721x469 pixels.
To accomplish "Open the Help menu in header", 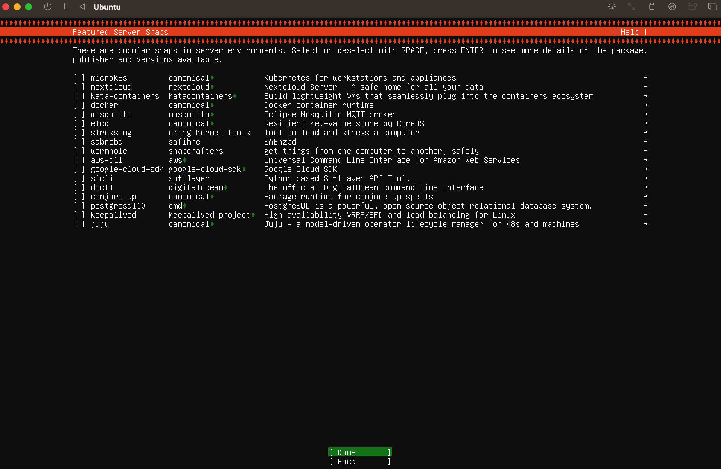I will coord(629,32).
